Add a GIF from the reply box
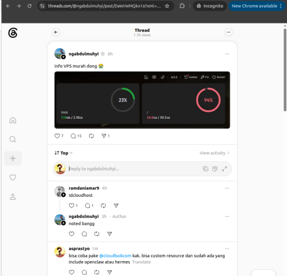The height and width of the screenshot is (276, 287). point(205,169)
